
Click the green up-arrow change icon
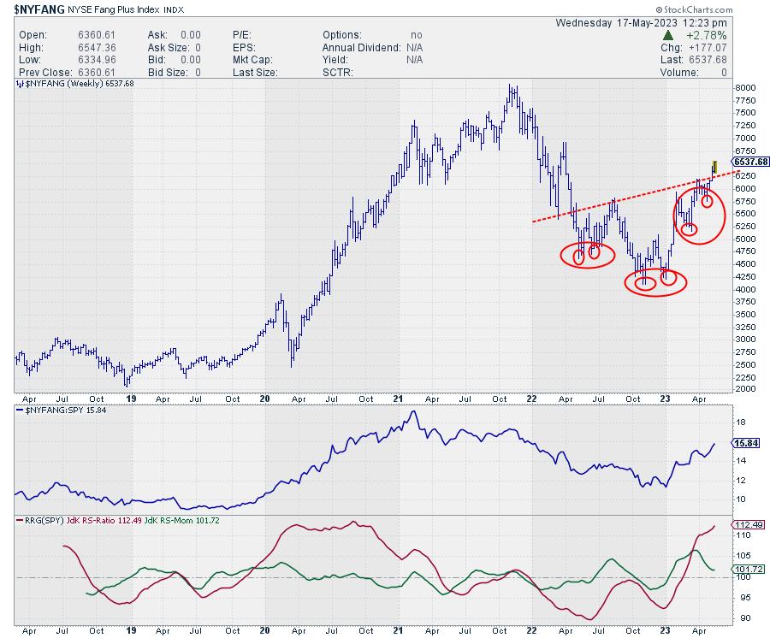(x=667, y=35)
